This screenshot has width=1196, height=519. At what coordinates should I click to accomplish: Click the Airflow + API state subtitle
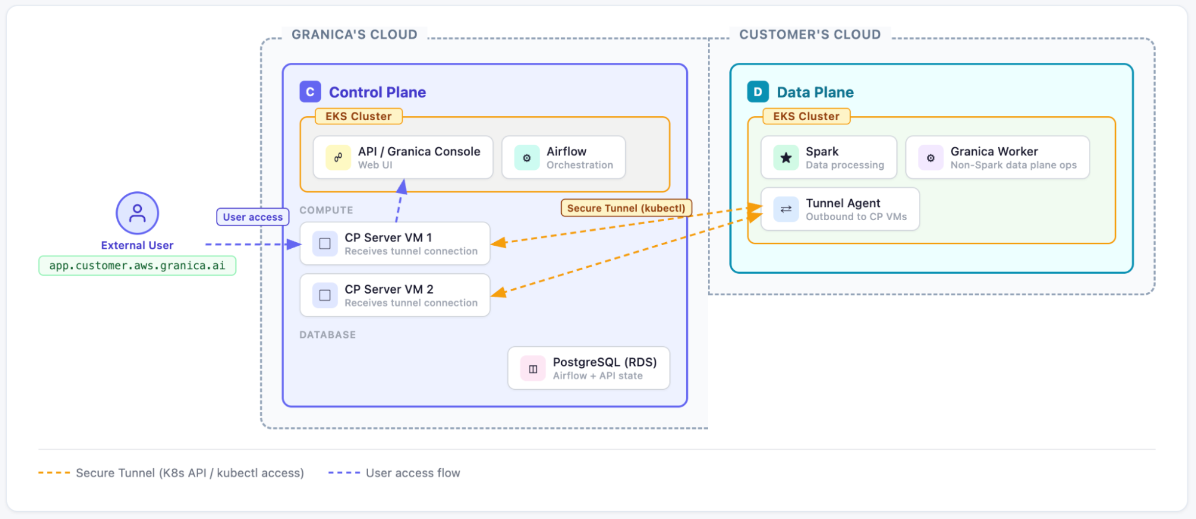(598, 376)
